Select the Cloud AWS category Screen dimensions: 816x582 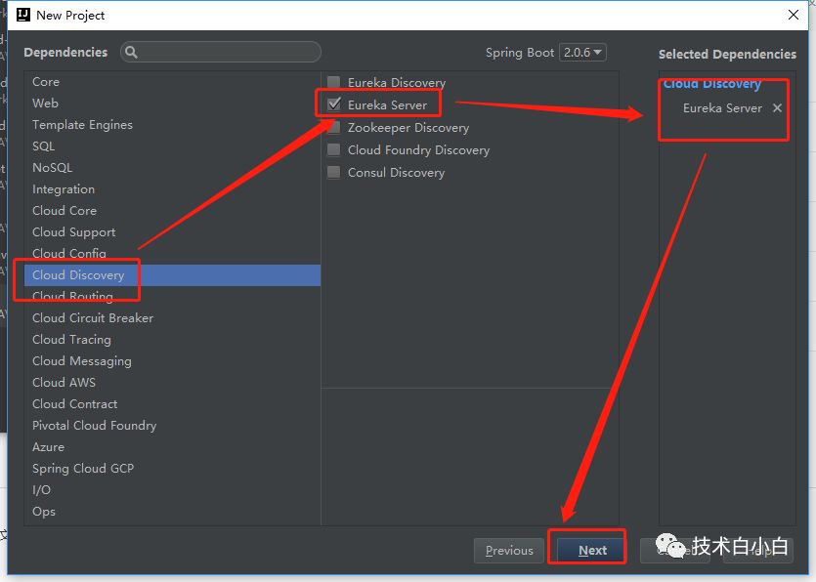pos(172,382)
